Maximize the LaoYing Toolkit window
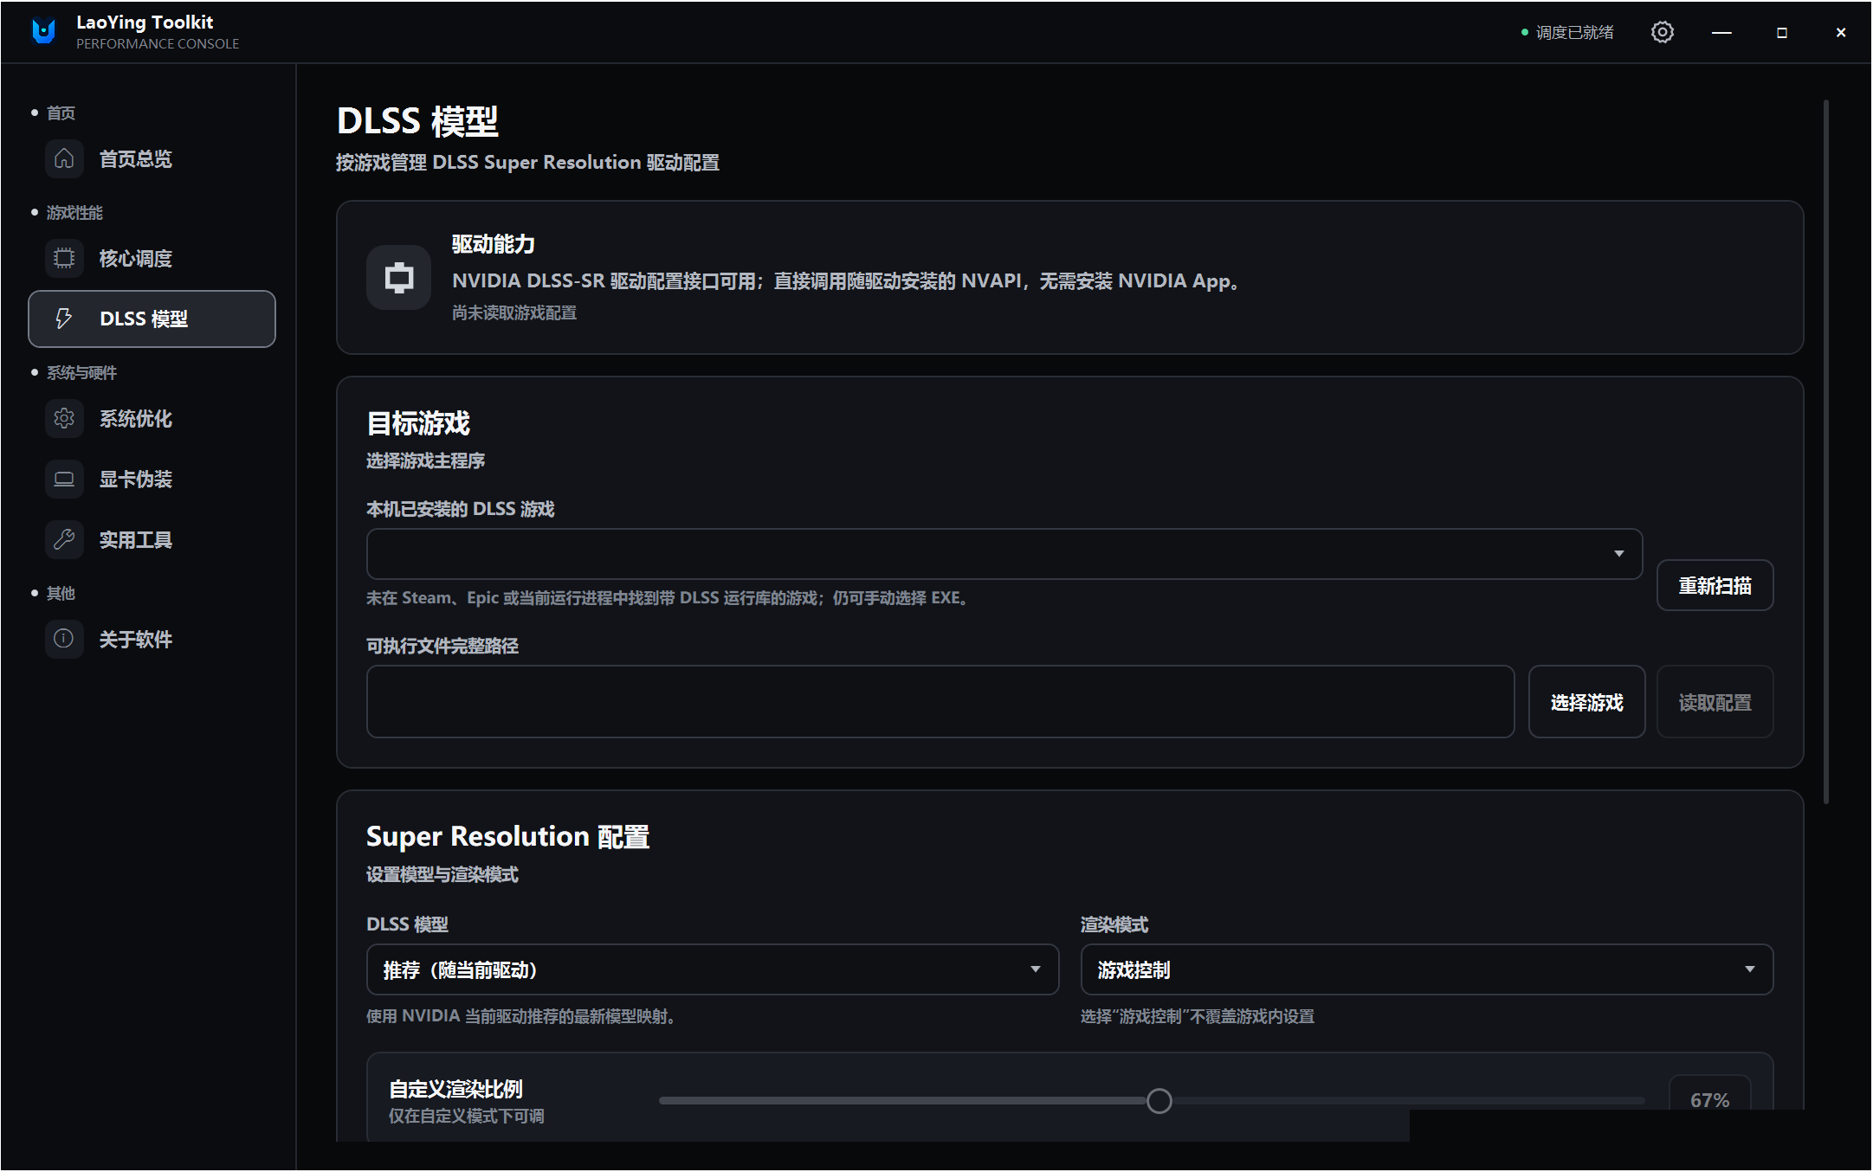The height and width of the screenshot is (1172, 1873). pos(1781,32)
